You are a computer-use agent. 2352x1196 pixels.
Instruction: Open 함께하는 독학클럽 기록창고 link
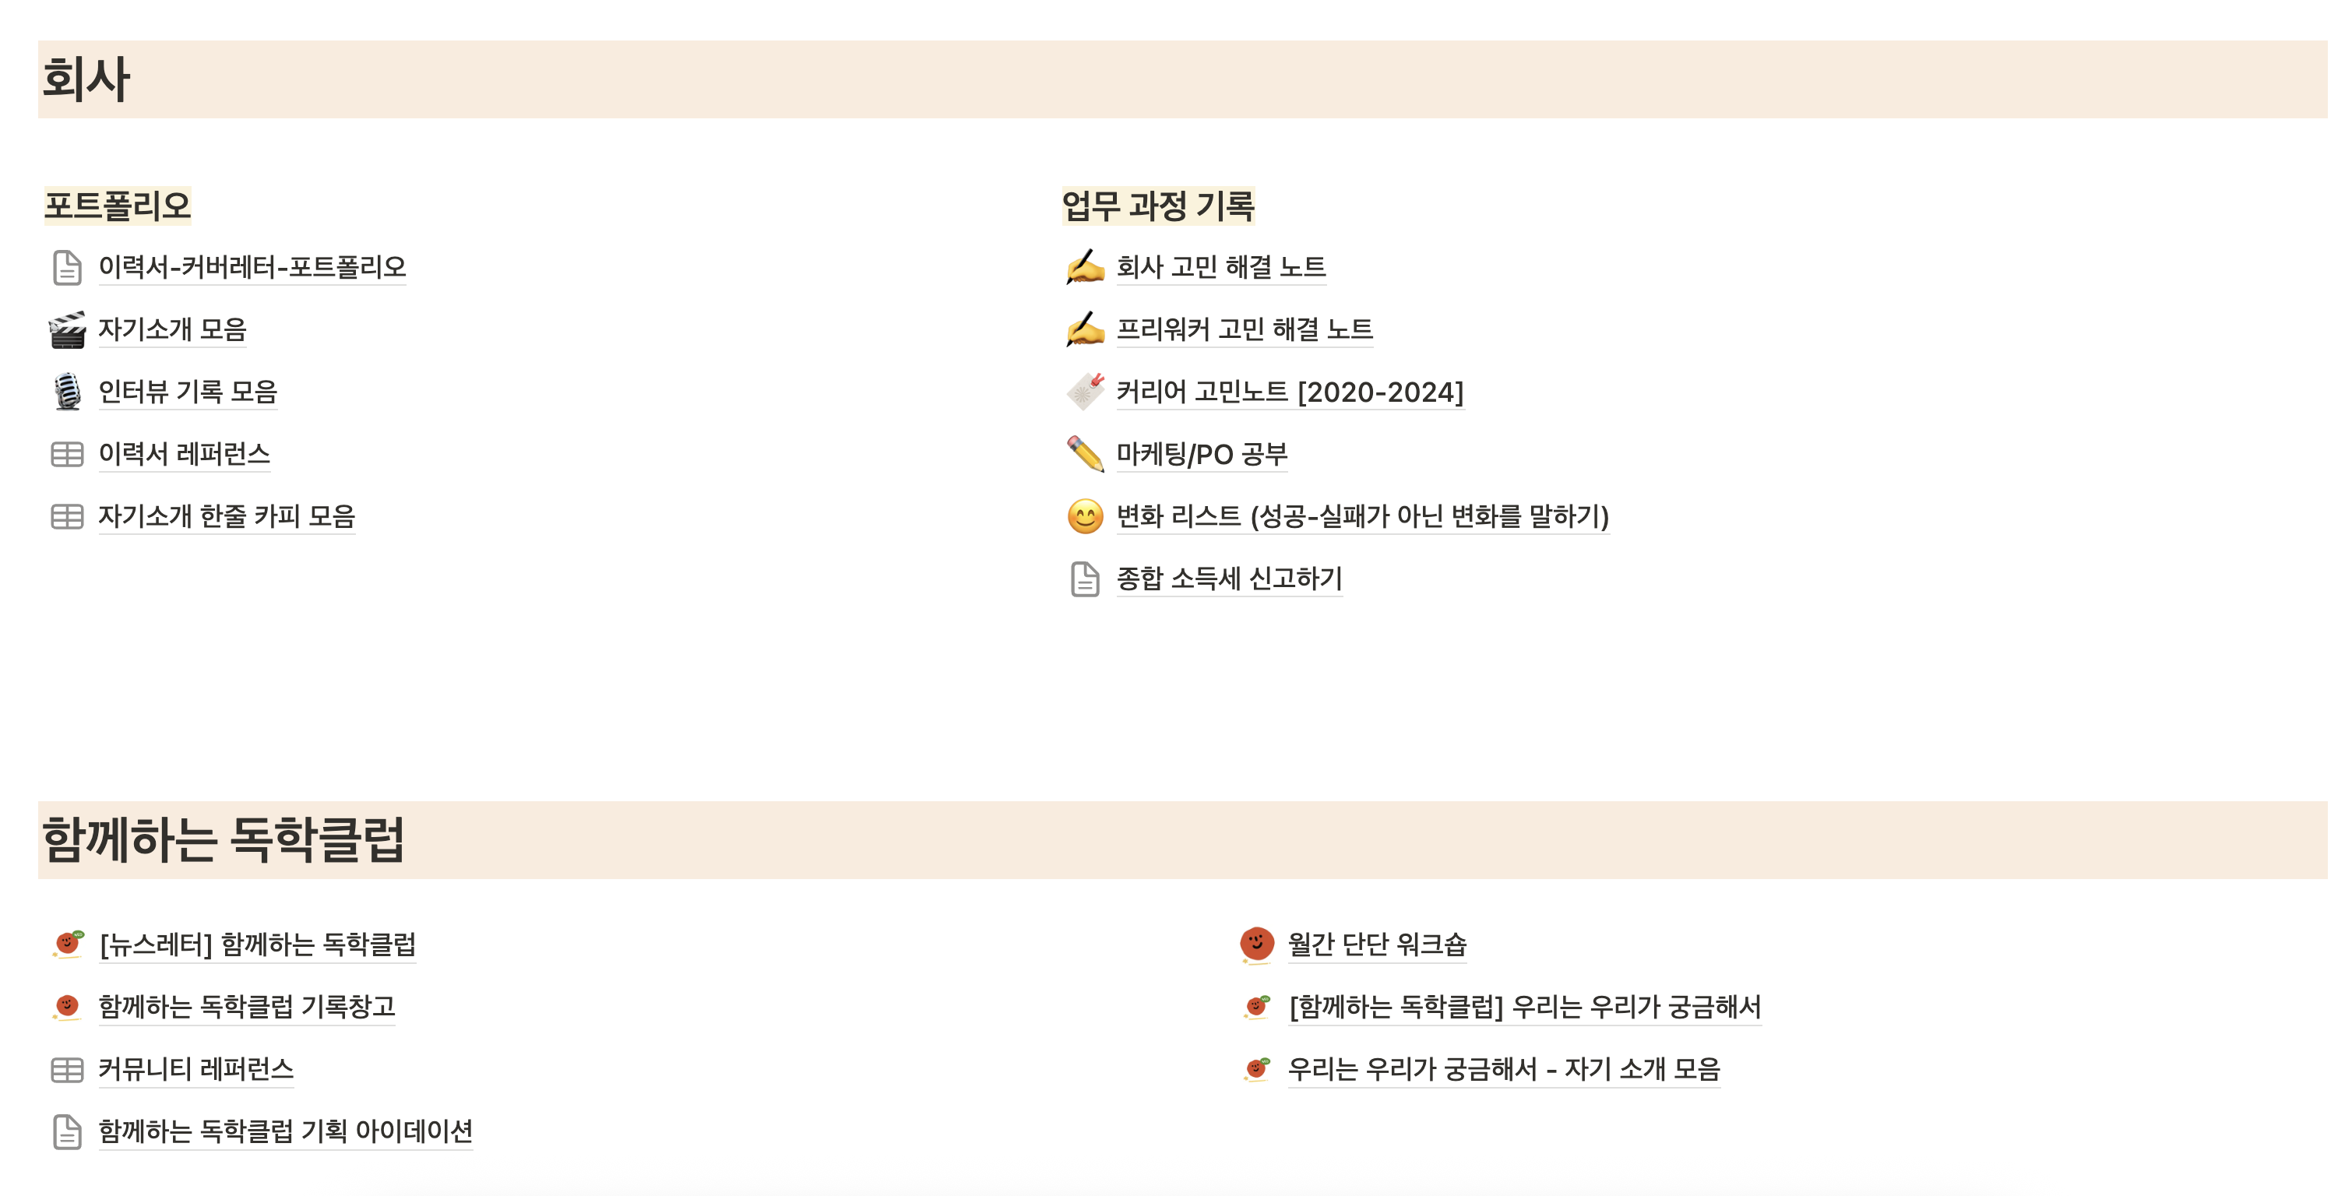(x=247, y=1006)
